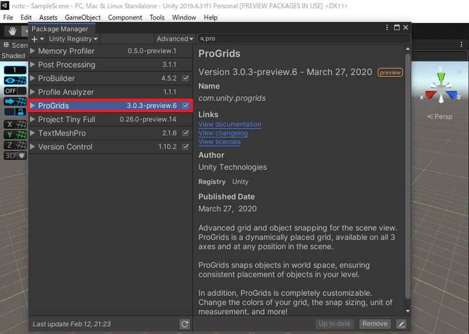Expand the Post Processing package versions

[33, 65]
